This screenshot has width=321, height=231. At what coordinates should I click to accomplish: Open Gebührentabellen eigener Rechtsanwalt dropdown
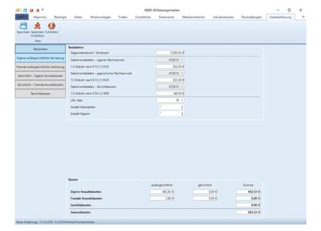(170, 60)
